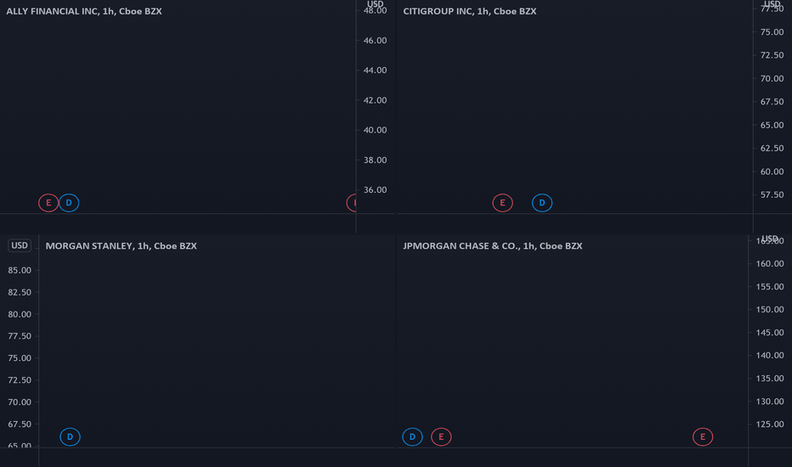Click the 140.00 price label on JPMorgan scale
This screenshot has height=467, width=792.
pyautogui.click(x=770, y=355)
